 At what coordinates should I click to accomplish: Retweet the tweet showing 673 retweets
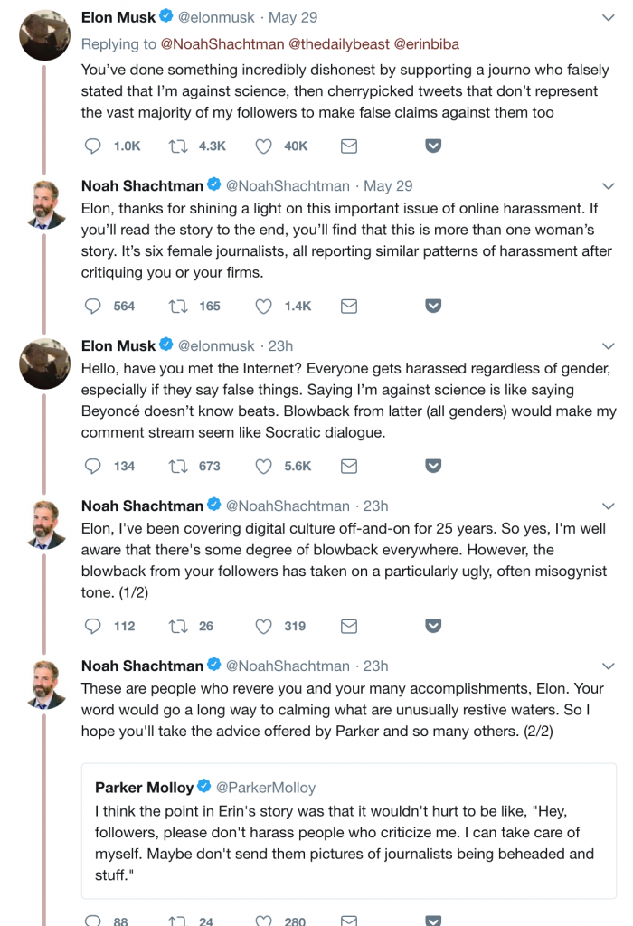pyautogui.click(x=178, y=466)
